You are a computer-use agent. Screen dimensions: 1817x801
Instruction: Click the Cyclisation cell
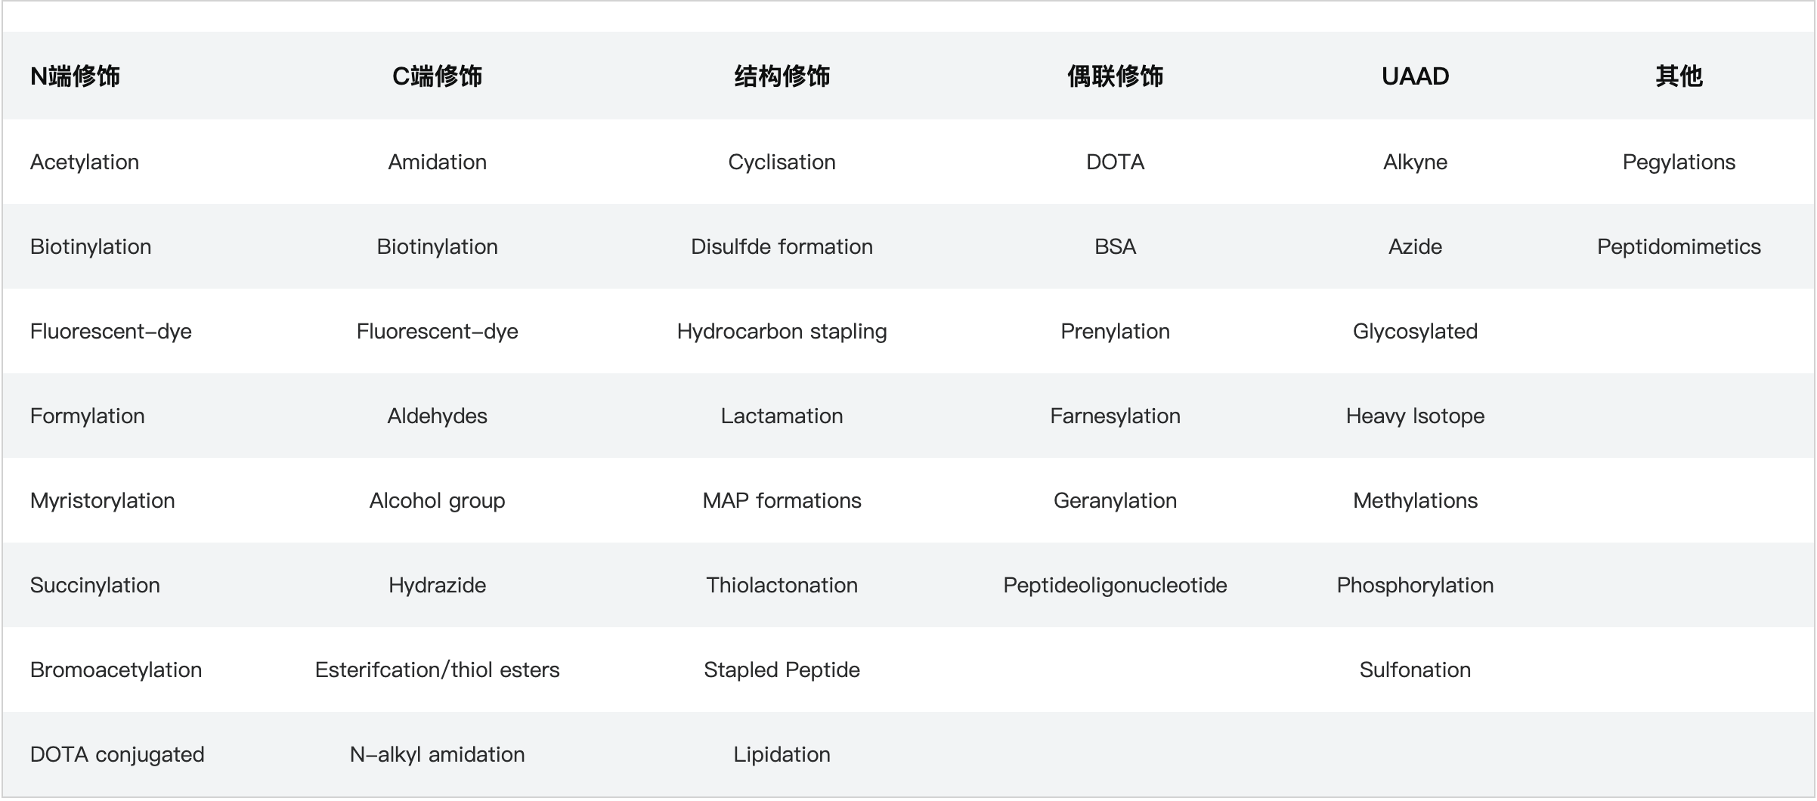[782, 162]
